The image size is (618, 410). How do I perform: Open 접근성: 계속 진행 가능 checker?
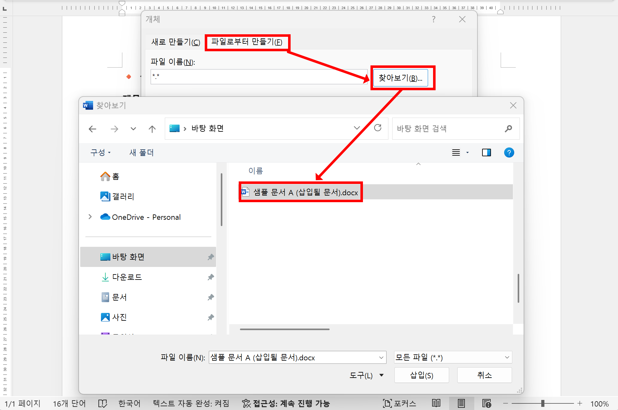pyautogui.click(x=286, y=403)
